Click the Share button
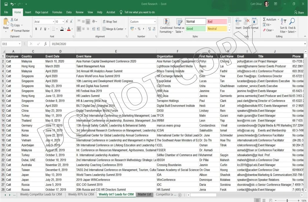The width and height of the screenshot is (308, 202). click(299, 12)
